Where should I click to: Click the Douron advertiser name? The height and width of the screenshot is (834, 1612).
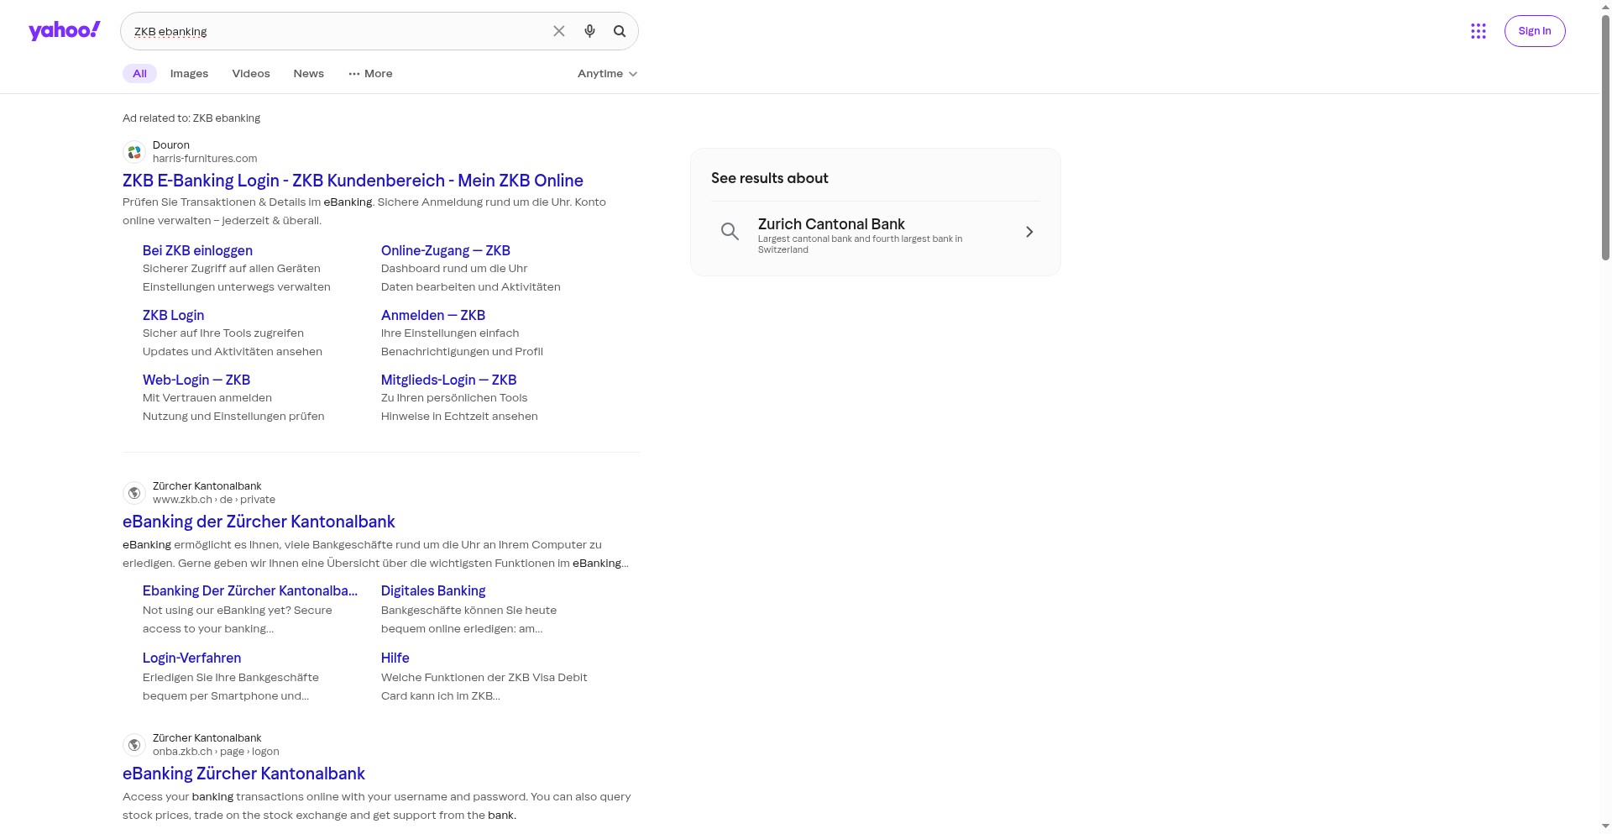click(171, 145)
